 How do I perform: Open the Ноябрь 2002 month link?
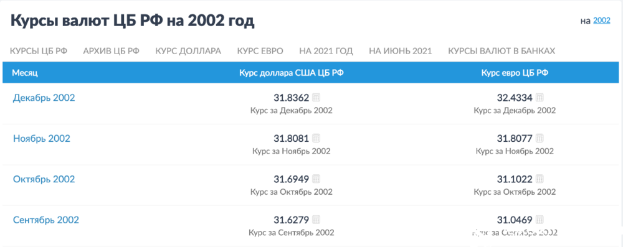click(x=42, y=139)
